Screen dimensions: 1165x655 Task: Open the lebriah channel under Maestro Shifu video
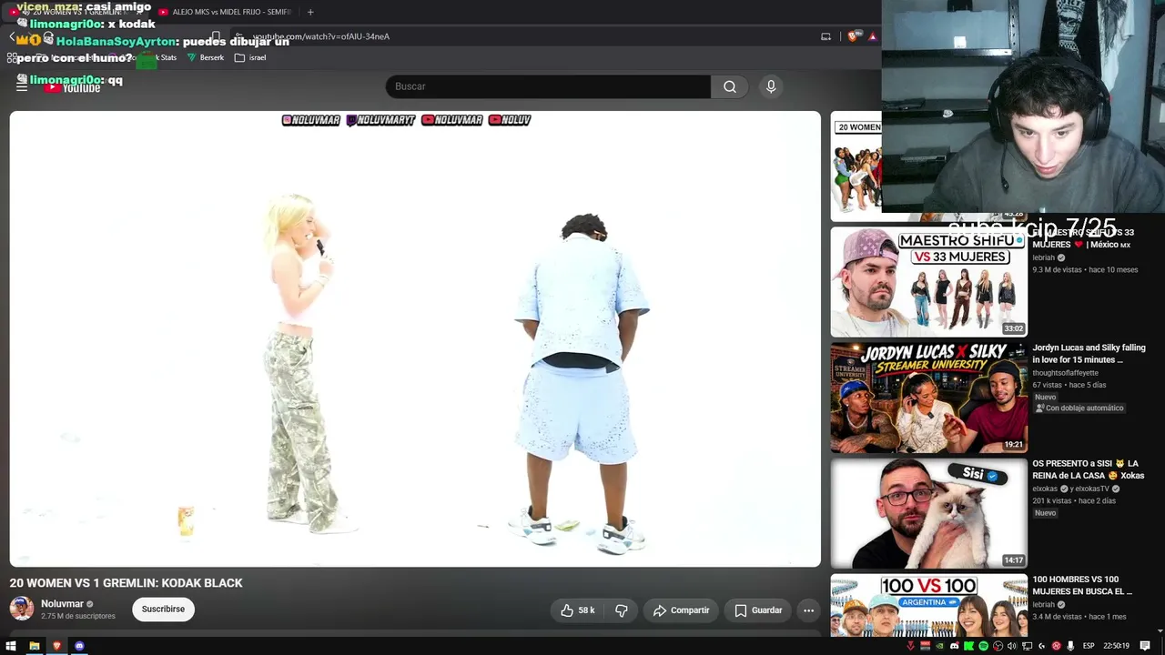coord(1043,257)
